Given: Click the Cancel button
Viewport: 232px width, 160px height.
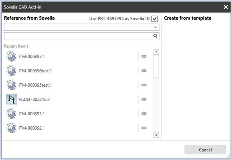Looking at the screenshot, I should 205,150.
